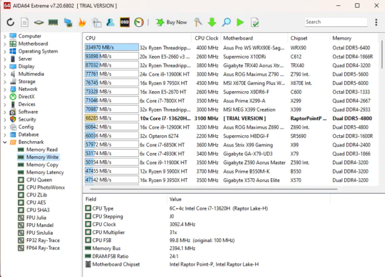Select Devices in the sidebar
Image resolution: width=385 pixels, height=277 pixels.
pos(27,104)
